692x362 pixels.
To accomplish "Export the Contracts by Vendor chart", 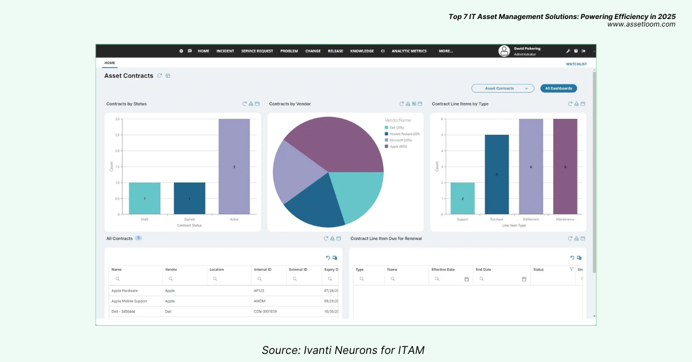I will (408, 104).
